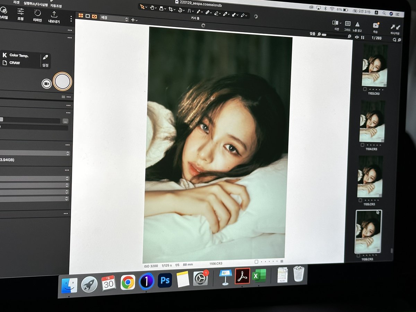Viewport: 416px width, 312px height.
Task: Click the CRAW format entry
Action: (15, 63)
